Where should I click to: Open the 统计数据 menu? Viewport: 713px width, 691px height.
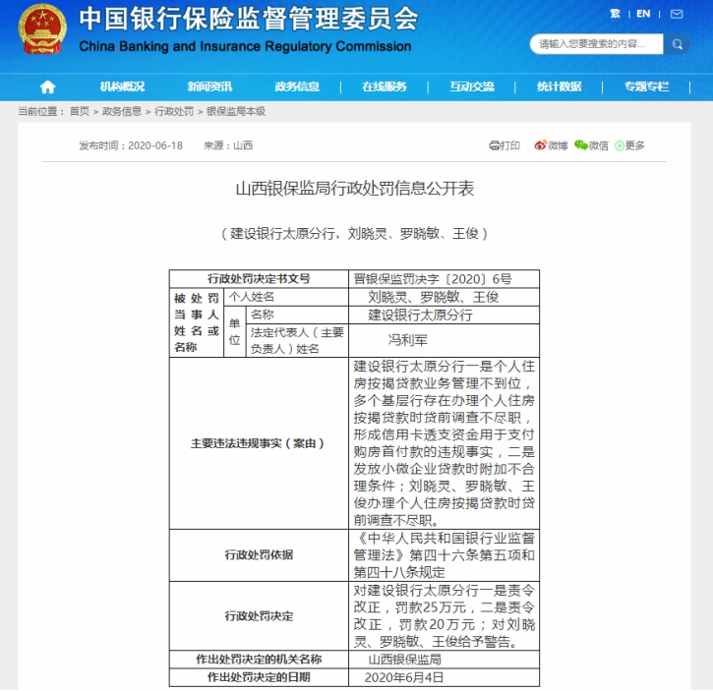pos(559,86)
